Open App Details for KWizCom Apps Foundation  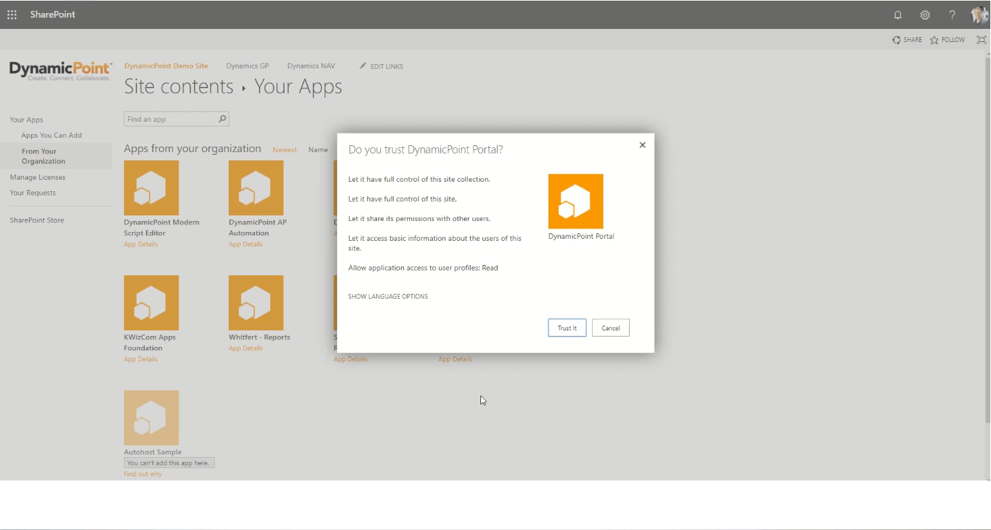(x=141, y=359)
